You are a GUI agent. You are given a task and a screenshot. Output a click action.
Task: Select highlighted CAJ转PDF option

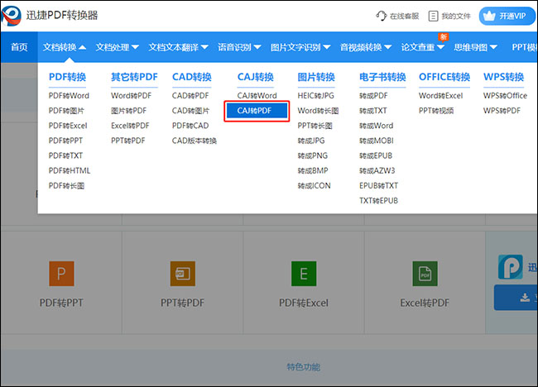point(257,111)
